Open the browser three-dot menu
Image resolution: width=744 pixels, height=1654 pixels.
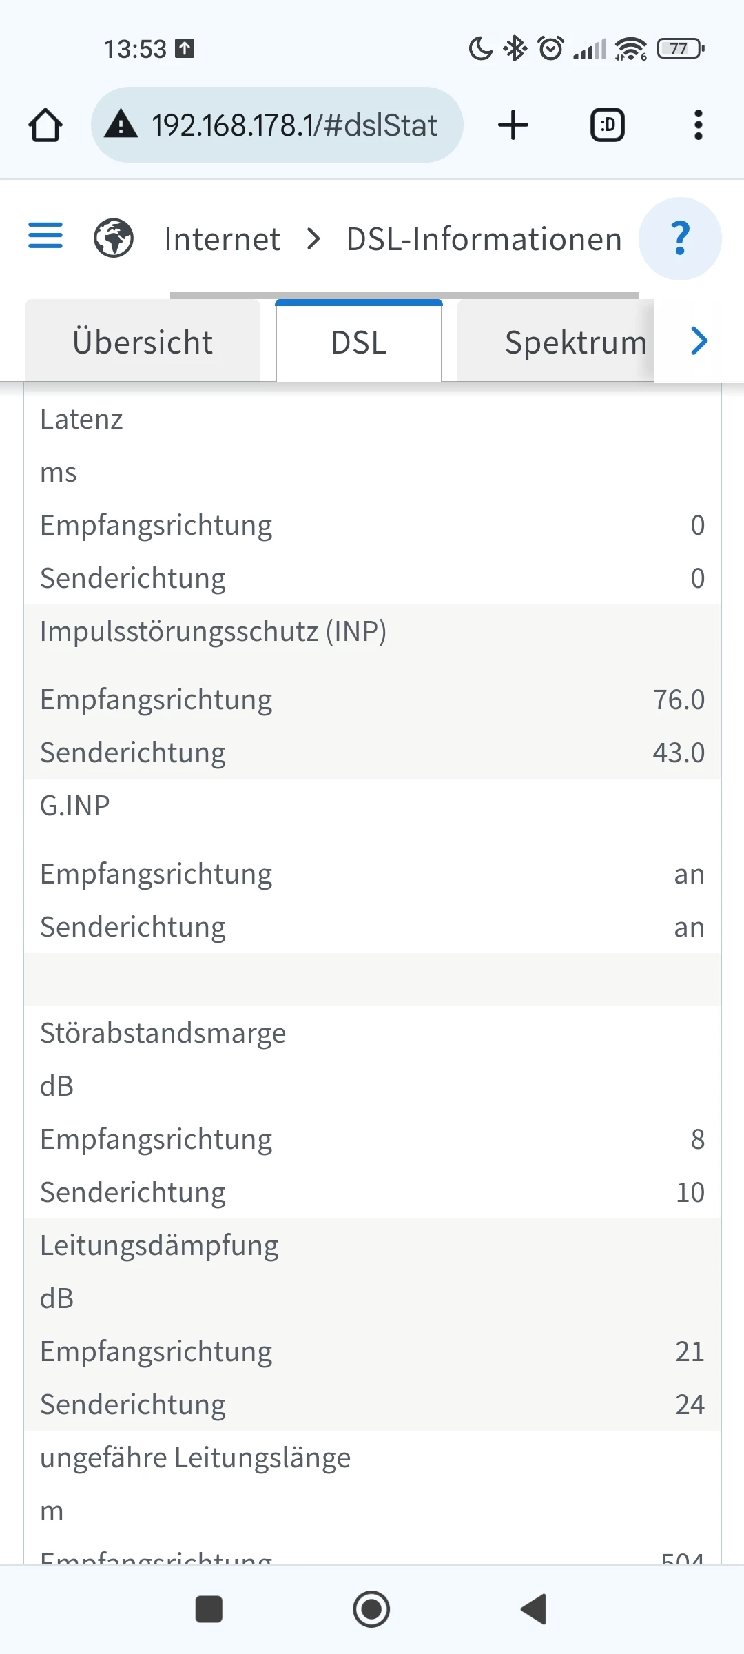[x=698, y=125]
